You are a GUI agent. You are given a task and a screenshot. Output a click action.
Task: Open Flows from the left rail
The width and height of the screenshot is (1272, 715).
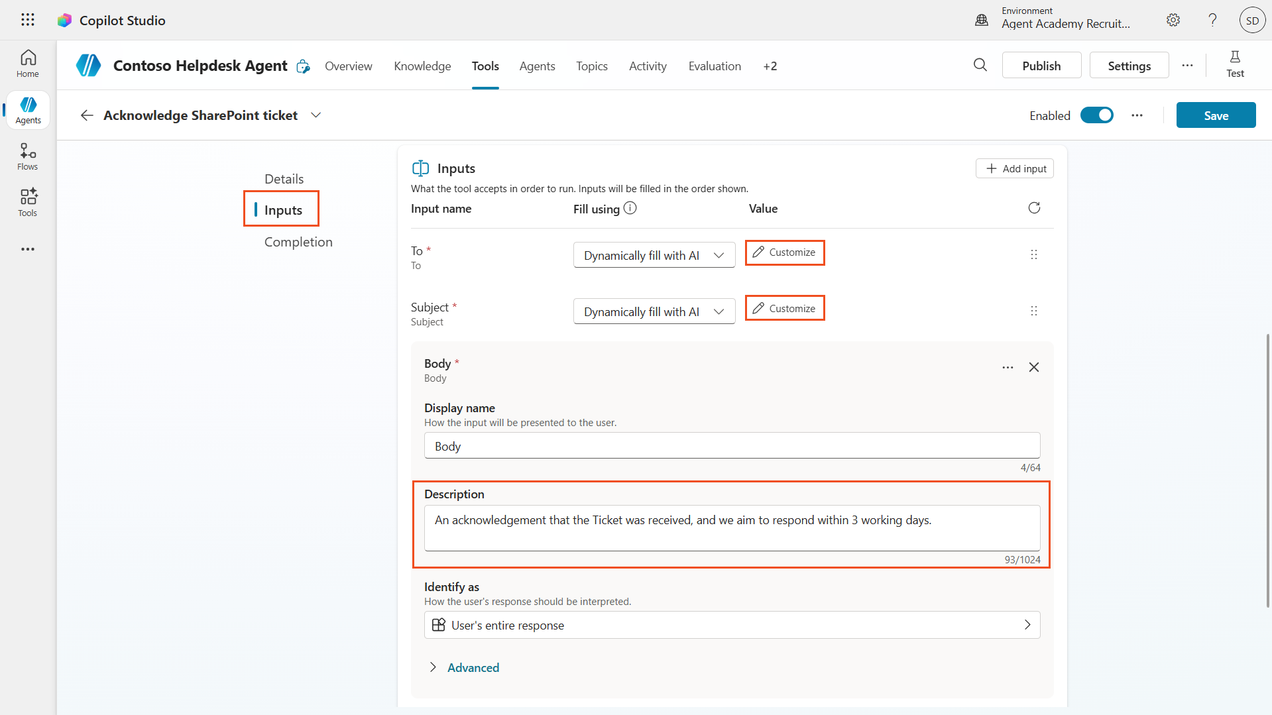click(x=28, y=156)
